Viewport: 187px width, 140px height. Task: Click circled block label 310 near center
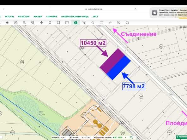[x=141, y=97]
